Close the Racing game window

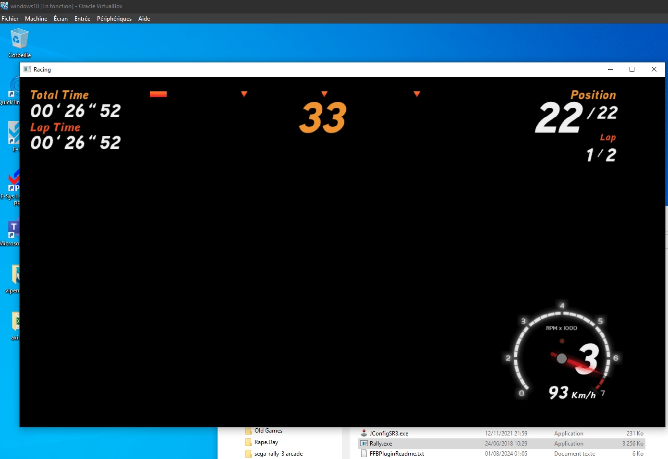click(x=654, y=69)
